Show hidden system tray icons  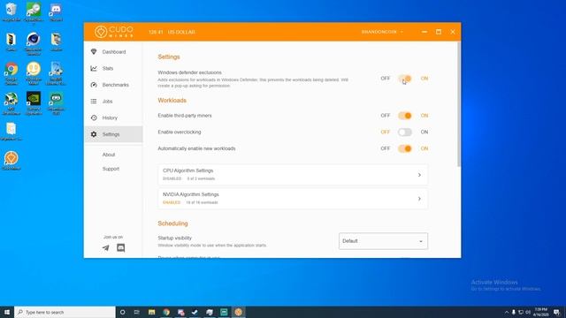(x=507, y=312)
